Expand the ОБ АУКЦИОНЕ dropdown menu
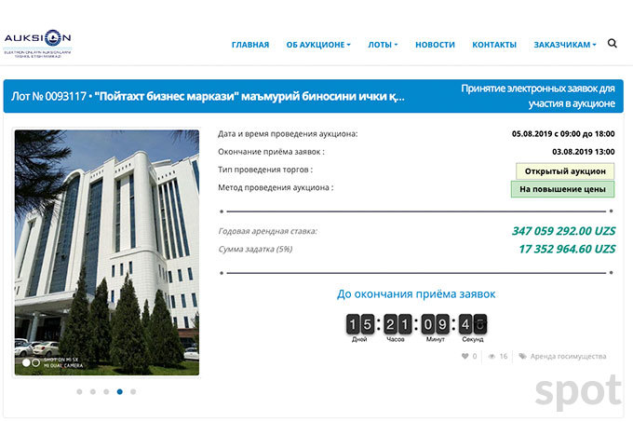Screen dimensions: 633x422 coord(318,45)
